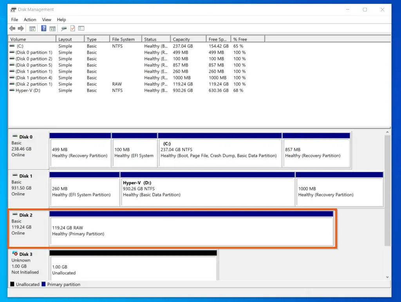Viewport: 401px width, 302px height.
Task: Select the 100 MB EFI System partition on Disk 0
Action: tap(135, 150)
